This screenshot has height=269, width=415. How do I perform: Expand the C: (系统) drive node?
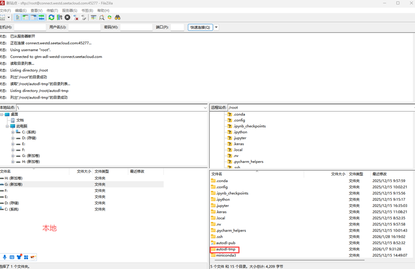[13, 132]
